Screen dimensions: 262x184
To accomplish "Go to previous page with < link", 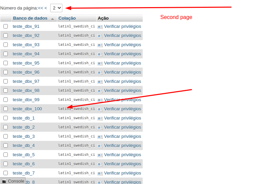I will [x=46, y=8].
